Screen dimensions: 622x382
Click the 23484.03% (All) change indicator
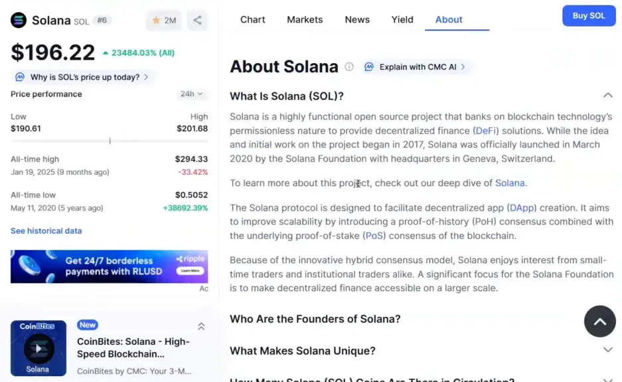click(139, 52)
